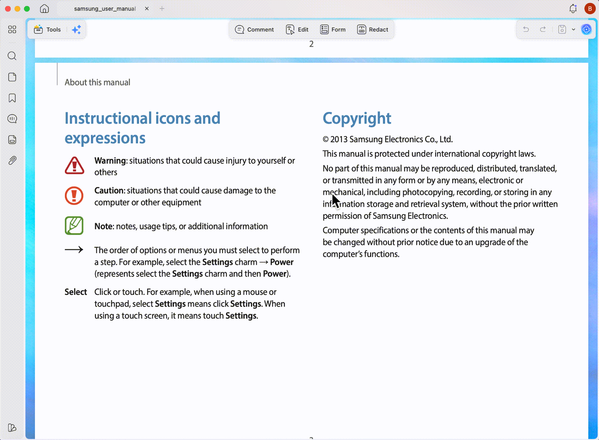Undo the last action

pyautogui.click(x=526, y=29)
